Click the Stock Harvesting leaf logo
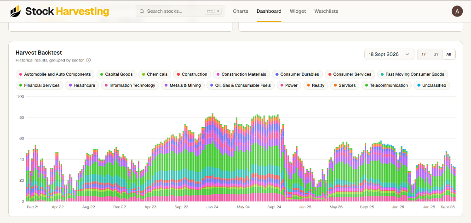The height and width of the screenshot is (223, 471). pyautogui.click(x=16, y=11)
